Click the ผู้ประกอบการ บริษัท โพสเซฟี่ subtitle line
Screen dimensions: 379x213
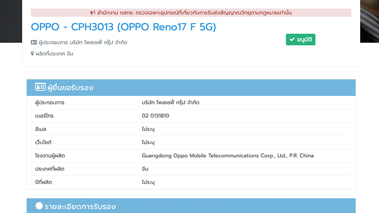pyautogui.click(x=83, y=43)
